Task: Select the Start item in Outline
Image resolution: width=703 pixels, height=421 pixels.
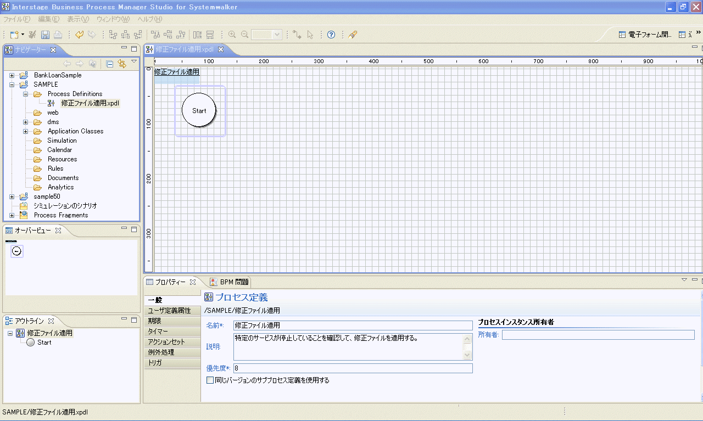Action: [x=44, y=343]
